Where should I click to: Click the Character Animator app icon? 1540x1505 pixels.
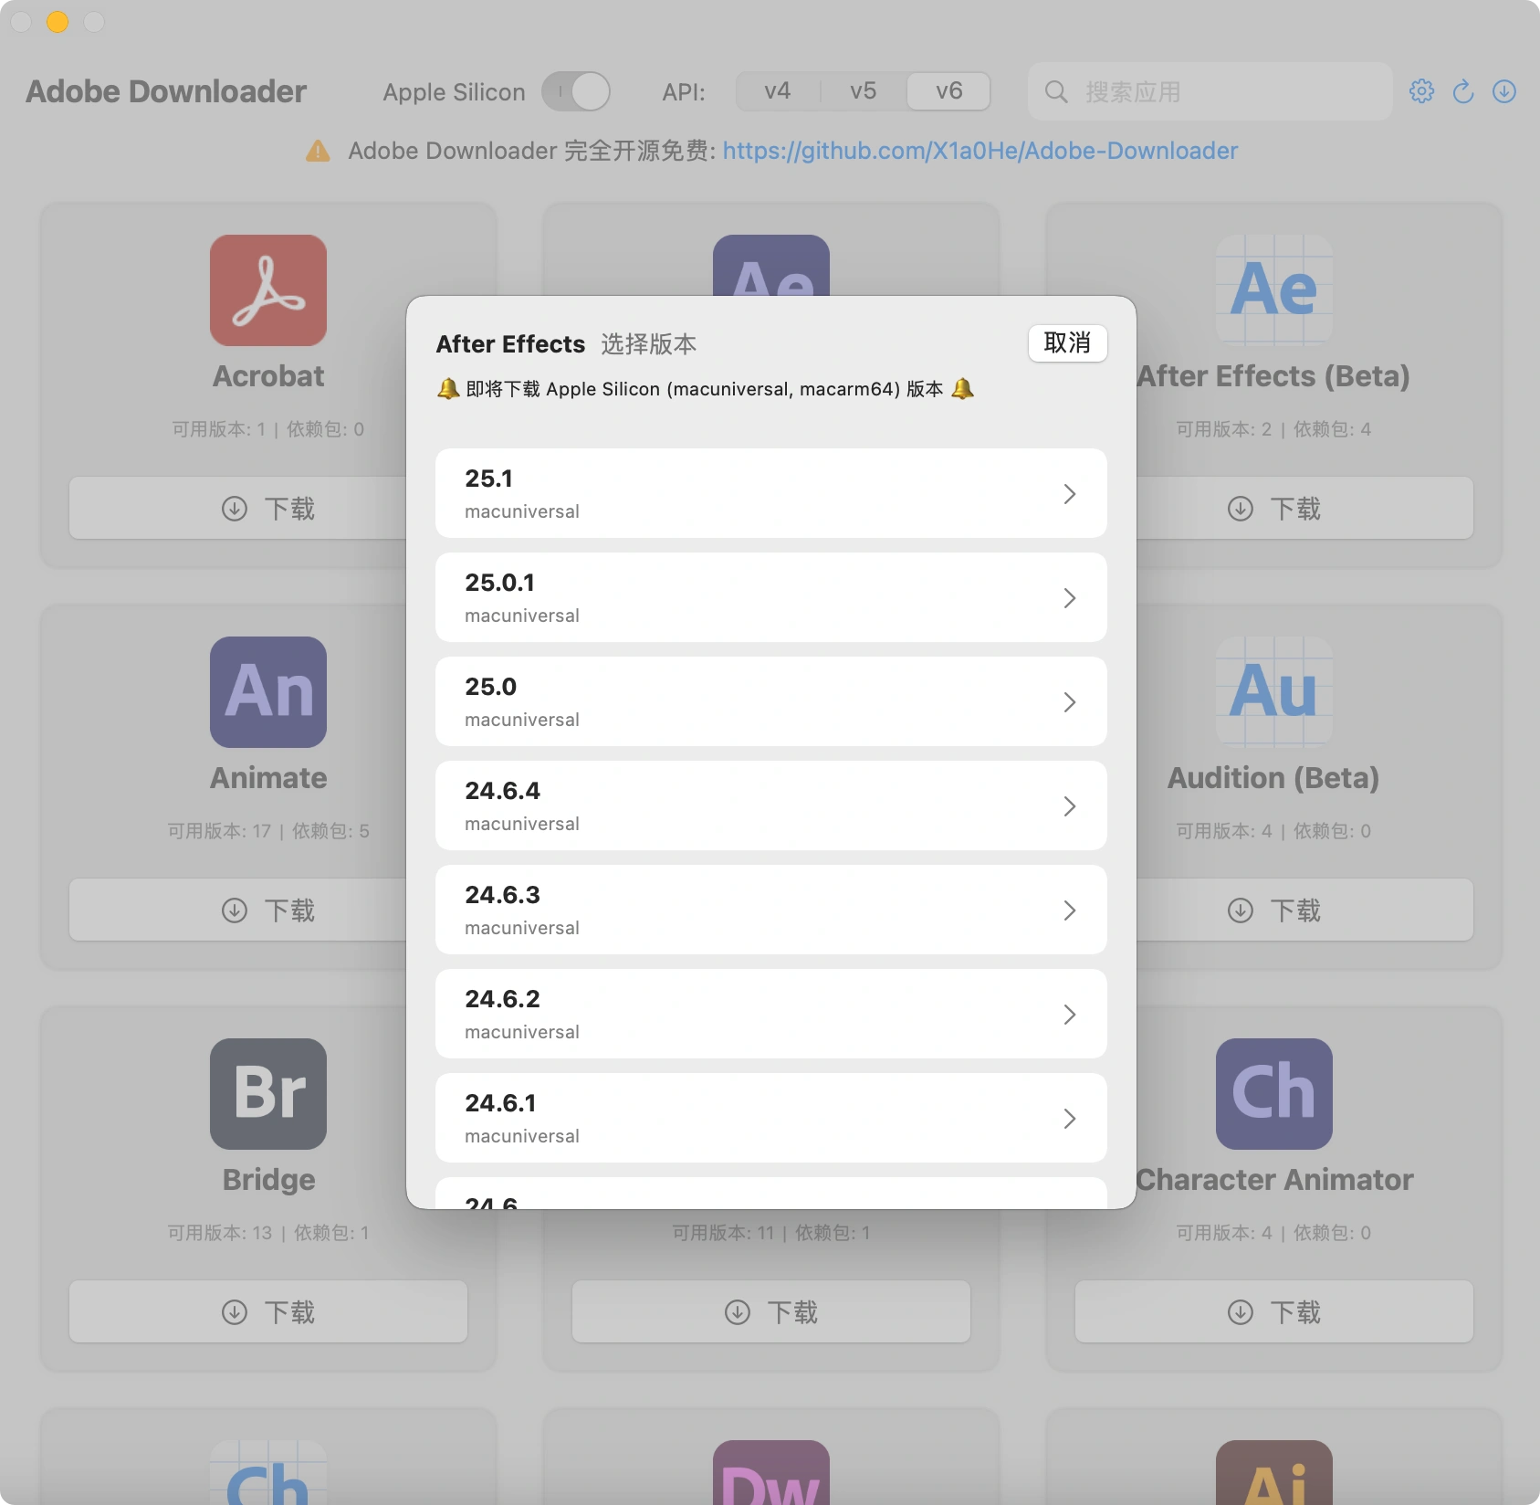1274,1094
